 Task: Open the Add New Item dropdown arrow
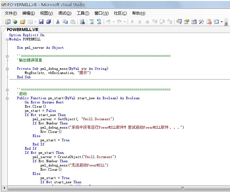pos(35,22)
